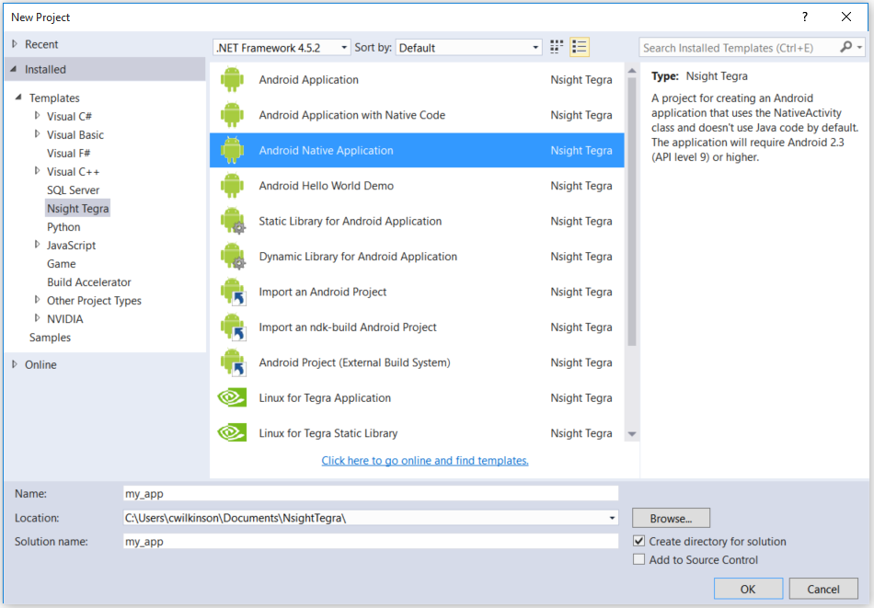Enable Add to Source Control checkbox

pos(638,559)
